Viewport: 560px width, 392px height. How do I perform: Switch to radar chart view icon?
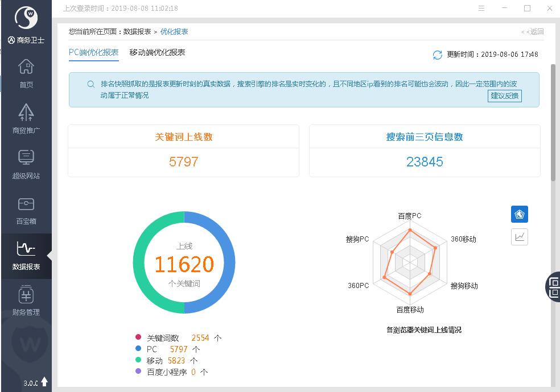tap(519, 214)
